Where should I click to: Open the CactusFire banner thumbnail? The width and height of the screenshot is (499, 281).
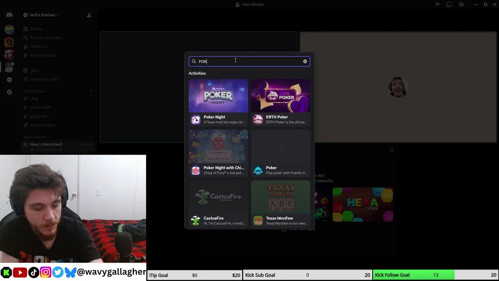pyautogui.click(x=218, y=197)
